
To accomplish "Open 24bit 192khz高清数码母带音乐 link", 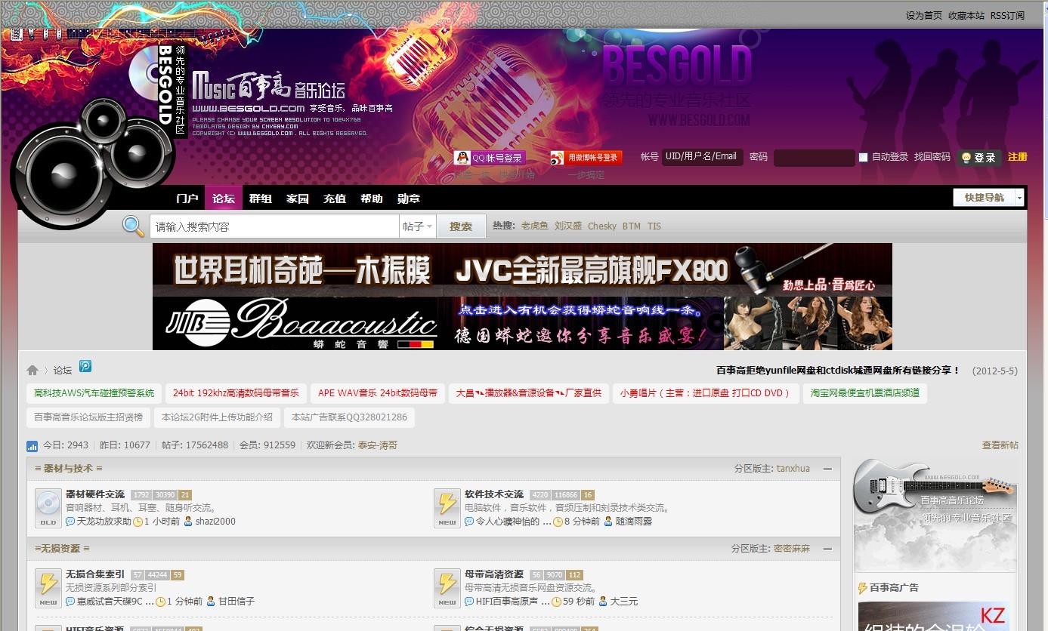I will (236, 393).
